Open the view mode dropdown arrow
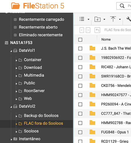 89,19
